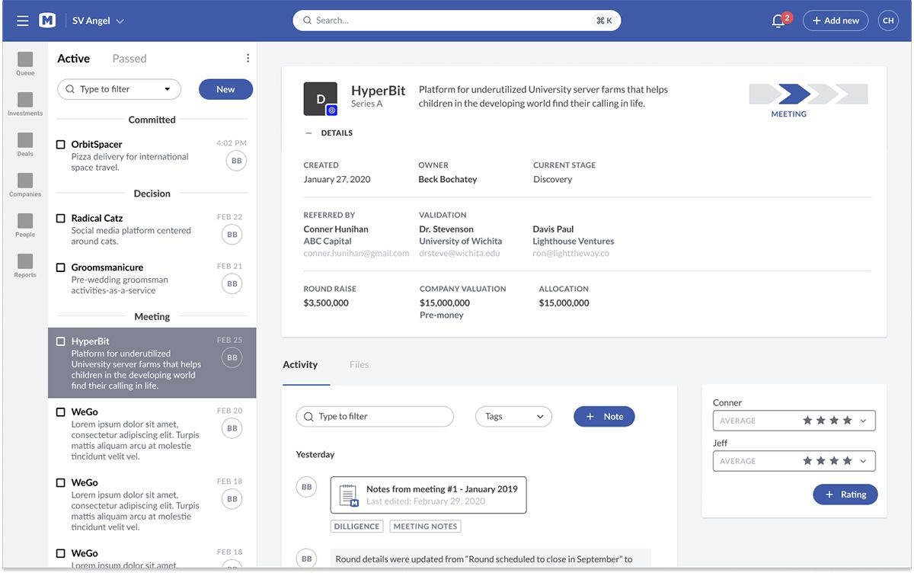Click the Note button
The image size is (914, 573).
click(x=604, y=417)
